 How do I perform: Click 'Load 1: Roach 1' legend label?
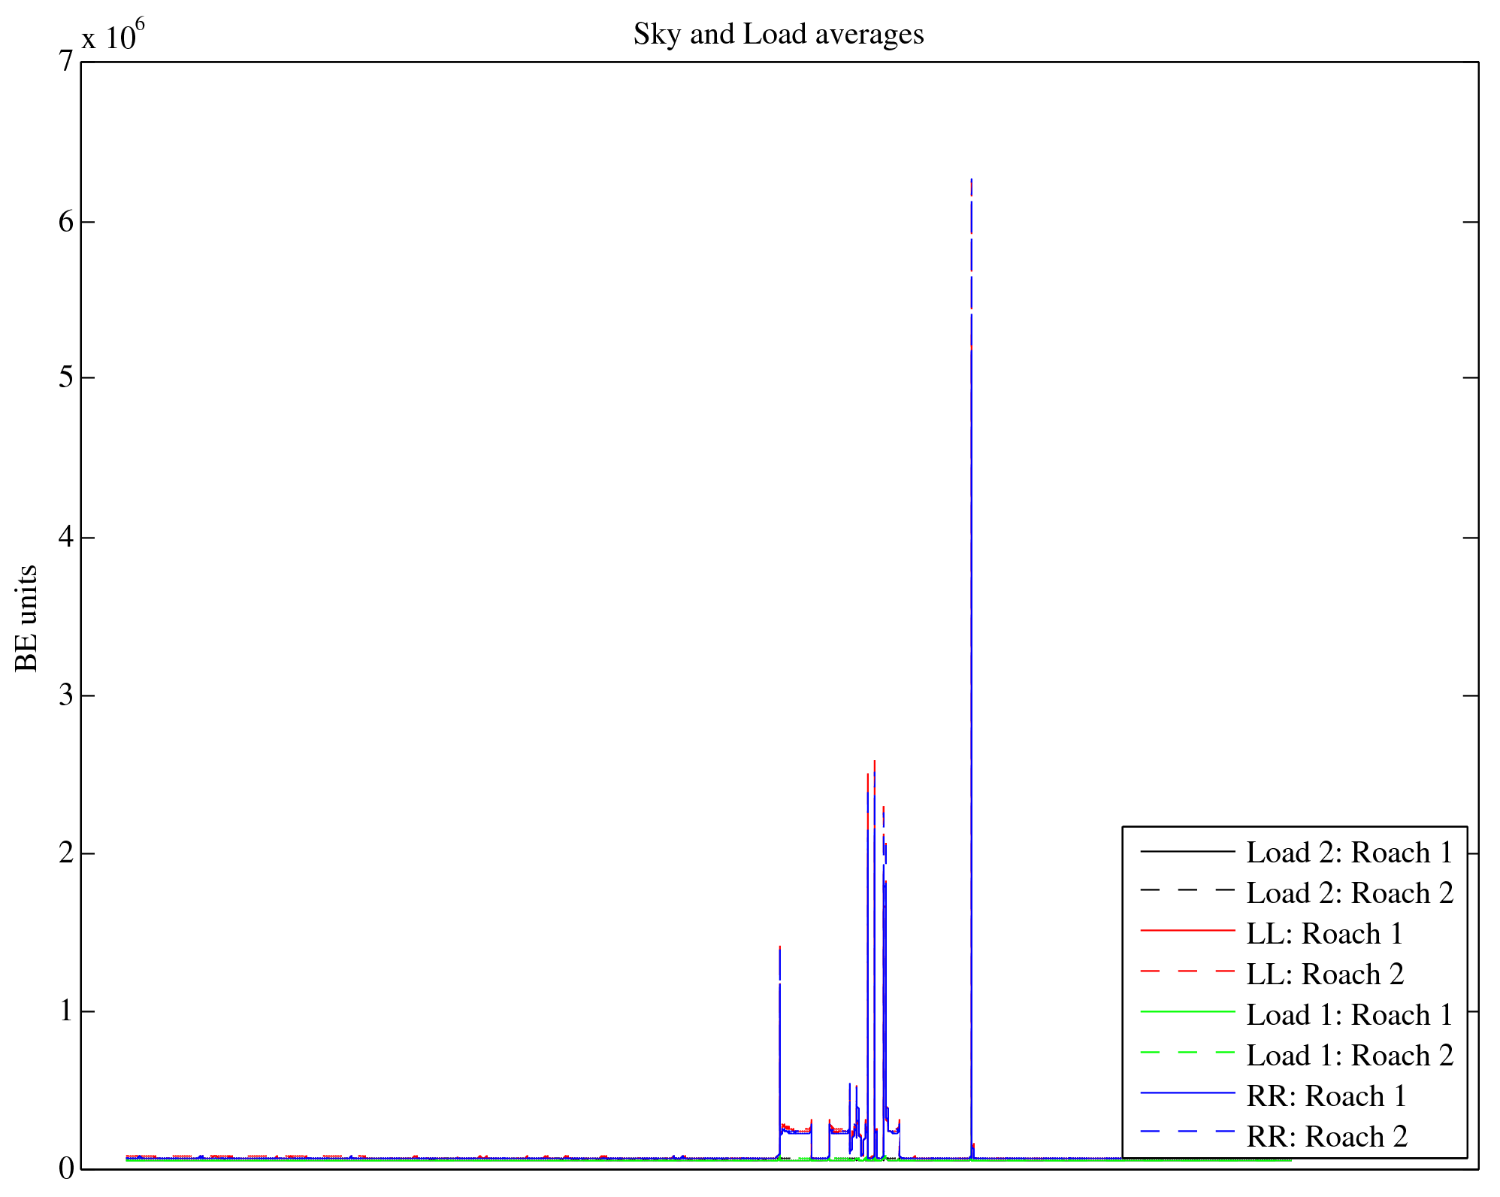(1349, 1015)
